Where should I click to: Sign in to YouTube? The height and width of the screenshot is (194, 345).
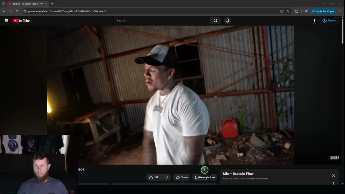(329, 20)
